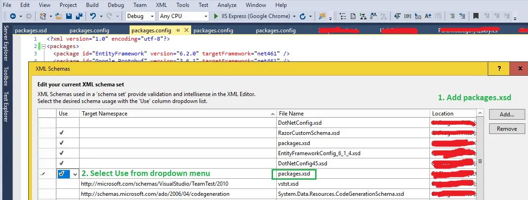Open the Undo history dropdown arrow

click(x=101, y=16)
